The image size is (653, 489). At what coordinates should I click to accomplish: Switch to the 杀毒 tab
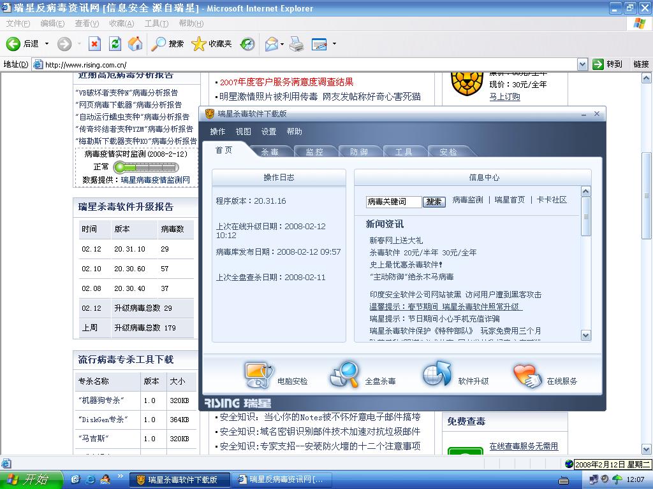tap(270, 152)
